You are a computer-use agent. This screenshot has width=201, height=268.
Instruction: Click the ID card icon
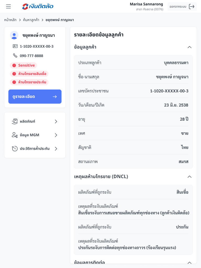[15, 46]
